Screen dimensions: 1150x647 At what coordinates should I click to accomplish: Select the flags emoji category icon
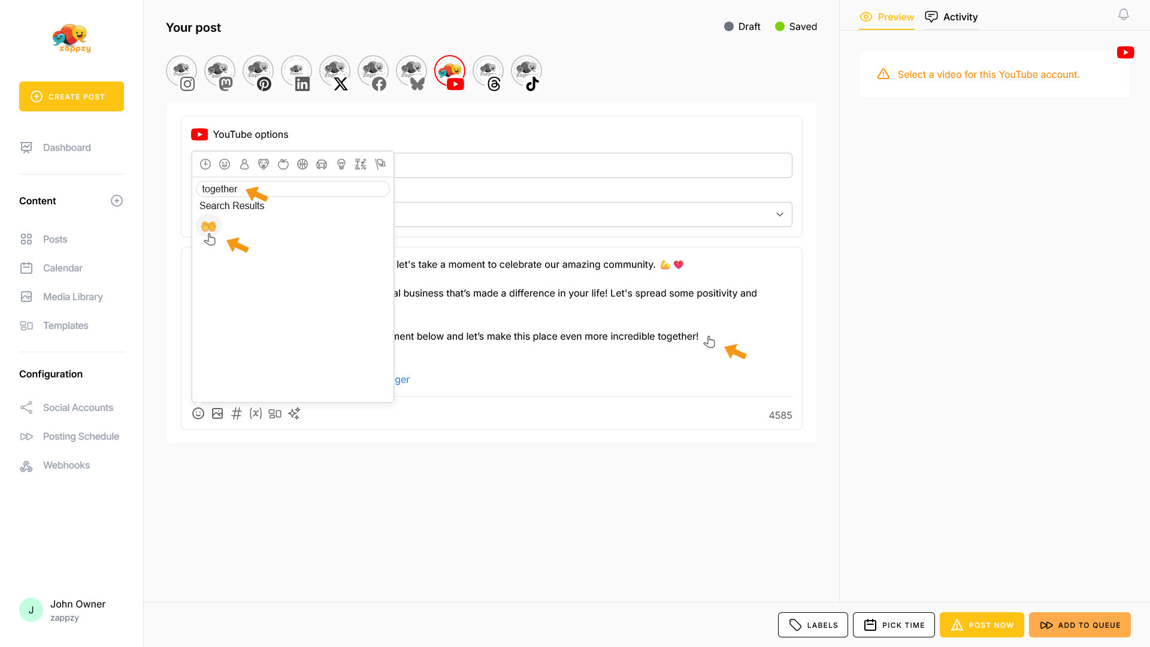click(380, 164)
